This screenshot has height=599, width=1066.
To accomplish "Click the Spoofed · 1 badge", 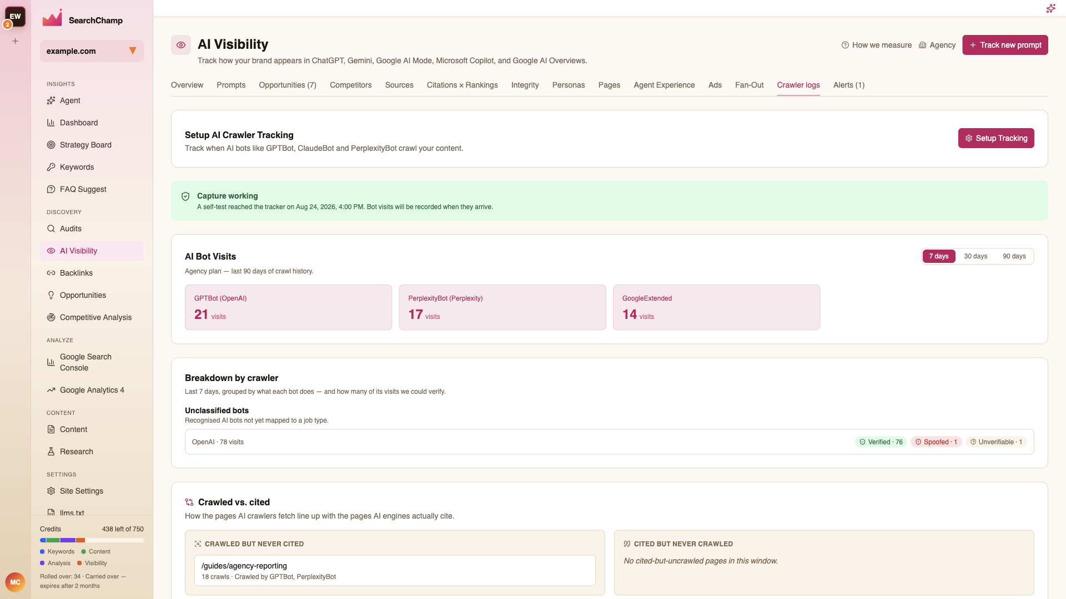I will [936, 442].
